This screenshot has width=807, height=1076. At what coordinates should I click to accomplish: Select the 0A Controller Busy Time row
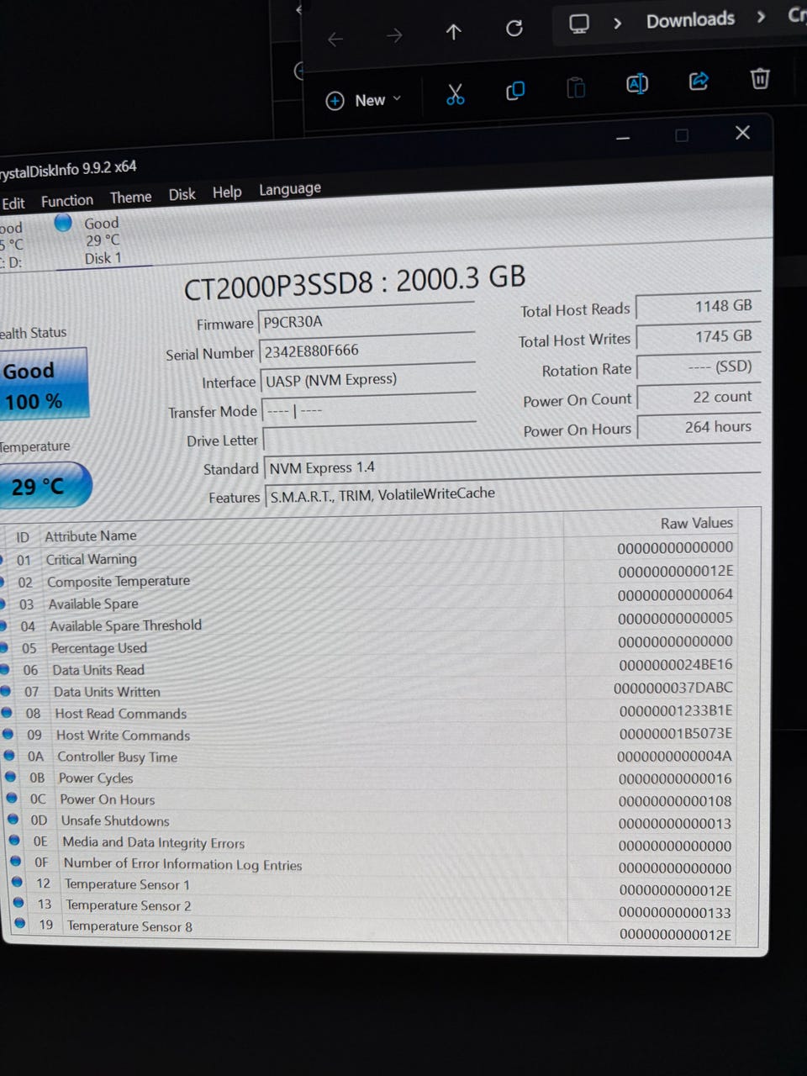(x=370, y=757)
